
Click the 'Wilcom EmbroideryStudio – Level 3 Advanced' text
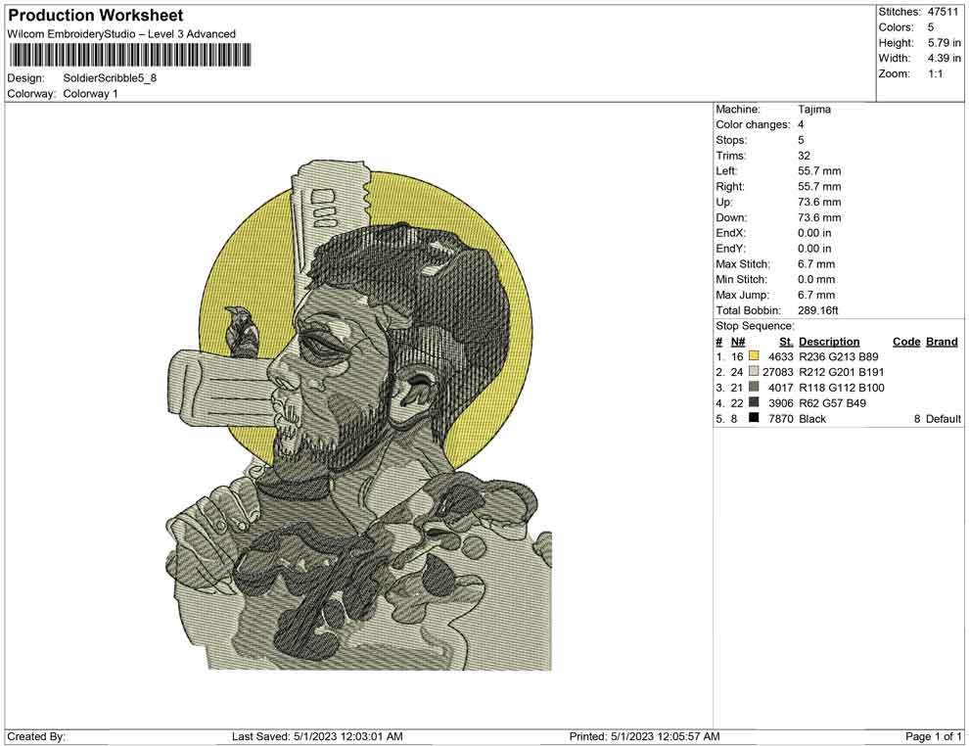coord(121,34)
